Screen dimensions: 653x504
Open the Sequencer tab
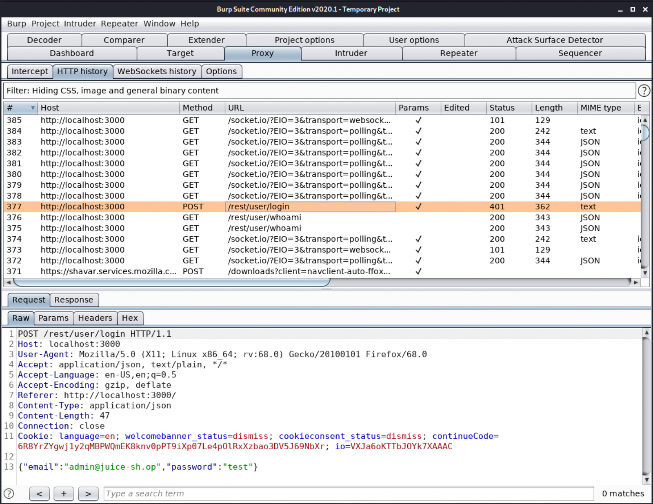tap(580, 53)
